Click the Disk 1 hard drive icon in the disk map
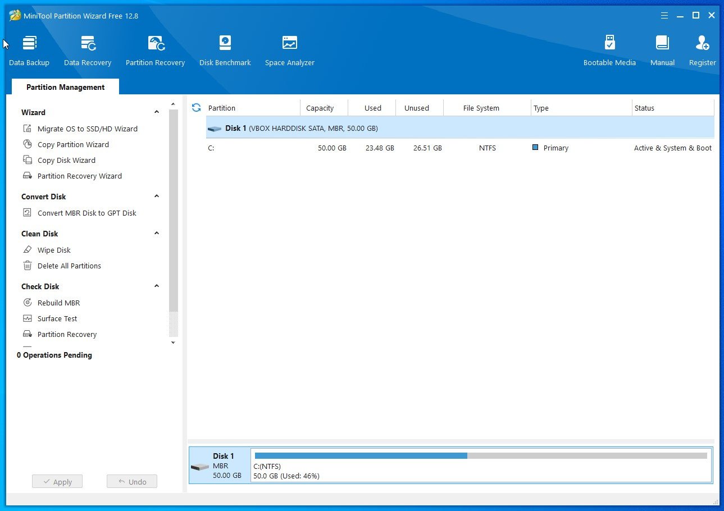Screen dimensions: 724x511 tap(199, 467)
